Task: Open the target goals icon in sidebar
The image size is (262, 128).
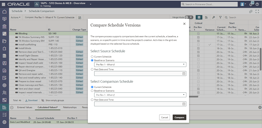Action: (x=4, y=85)
